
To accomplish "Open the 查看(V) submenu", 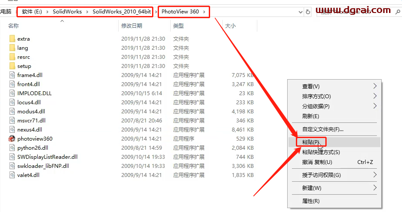I will [334, 86].
